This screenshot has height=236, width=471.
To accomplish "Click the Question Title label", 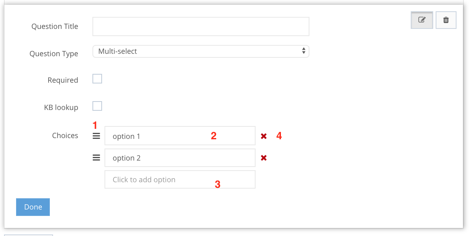I will (x=55, y=26).
